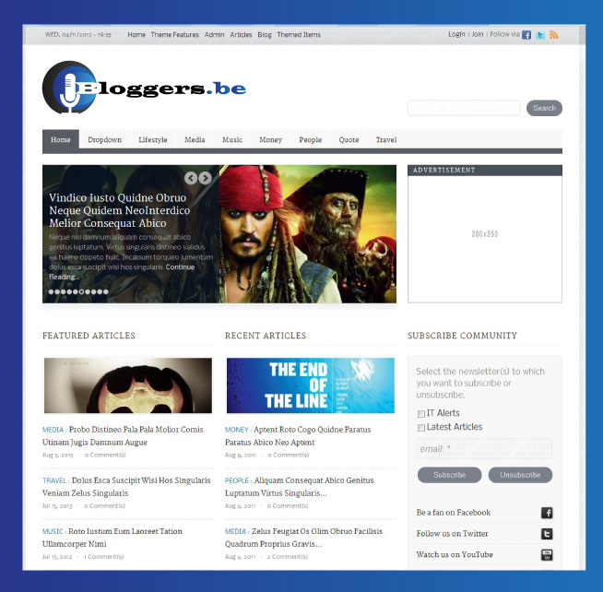
Task: Select the Home tab in main navigation
Action: tap(61, 139)
